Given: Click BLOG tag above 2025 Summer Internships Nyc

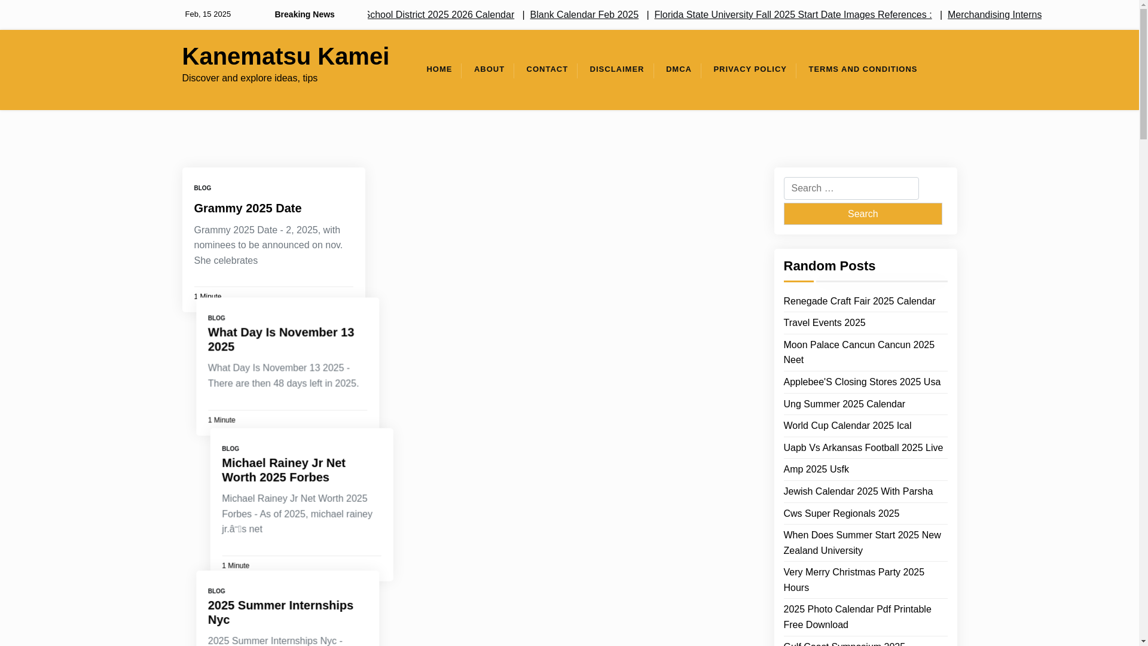Looking at the screenshot, I should coord(216,590).
